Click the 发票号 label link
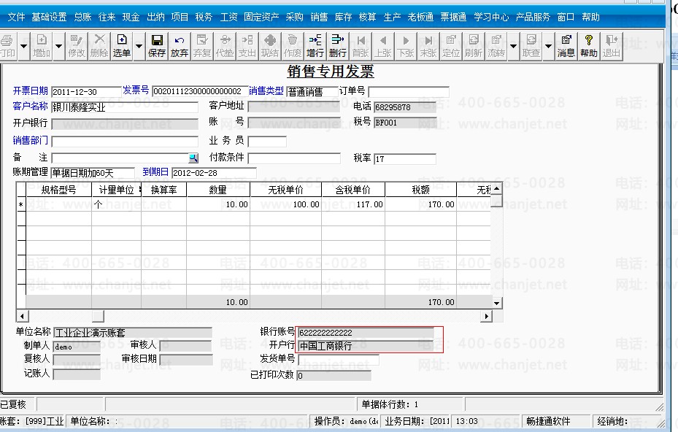 click(136, 90)
